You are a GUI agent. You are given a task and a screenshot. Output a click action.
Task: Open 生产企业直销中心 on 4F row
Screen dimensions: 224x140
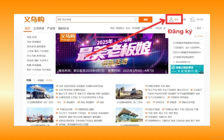[x=157, y=97]
